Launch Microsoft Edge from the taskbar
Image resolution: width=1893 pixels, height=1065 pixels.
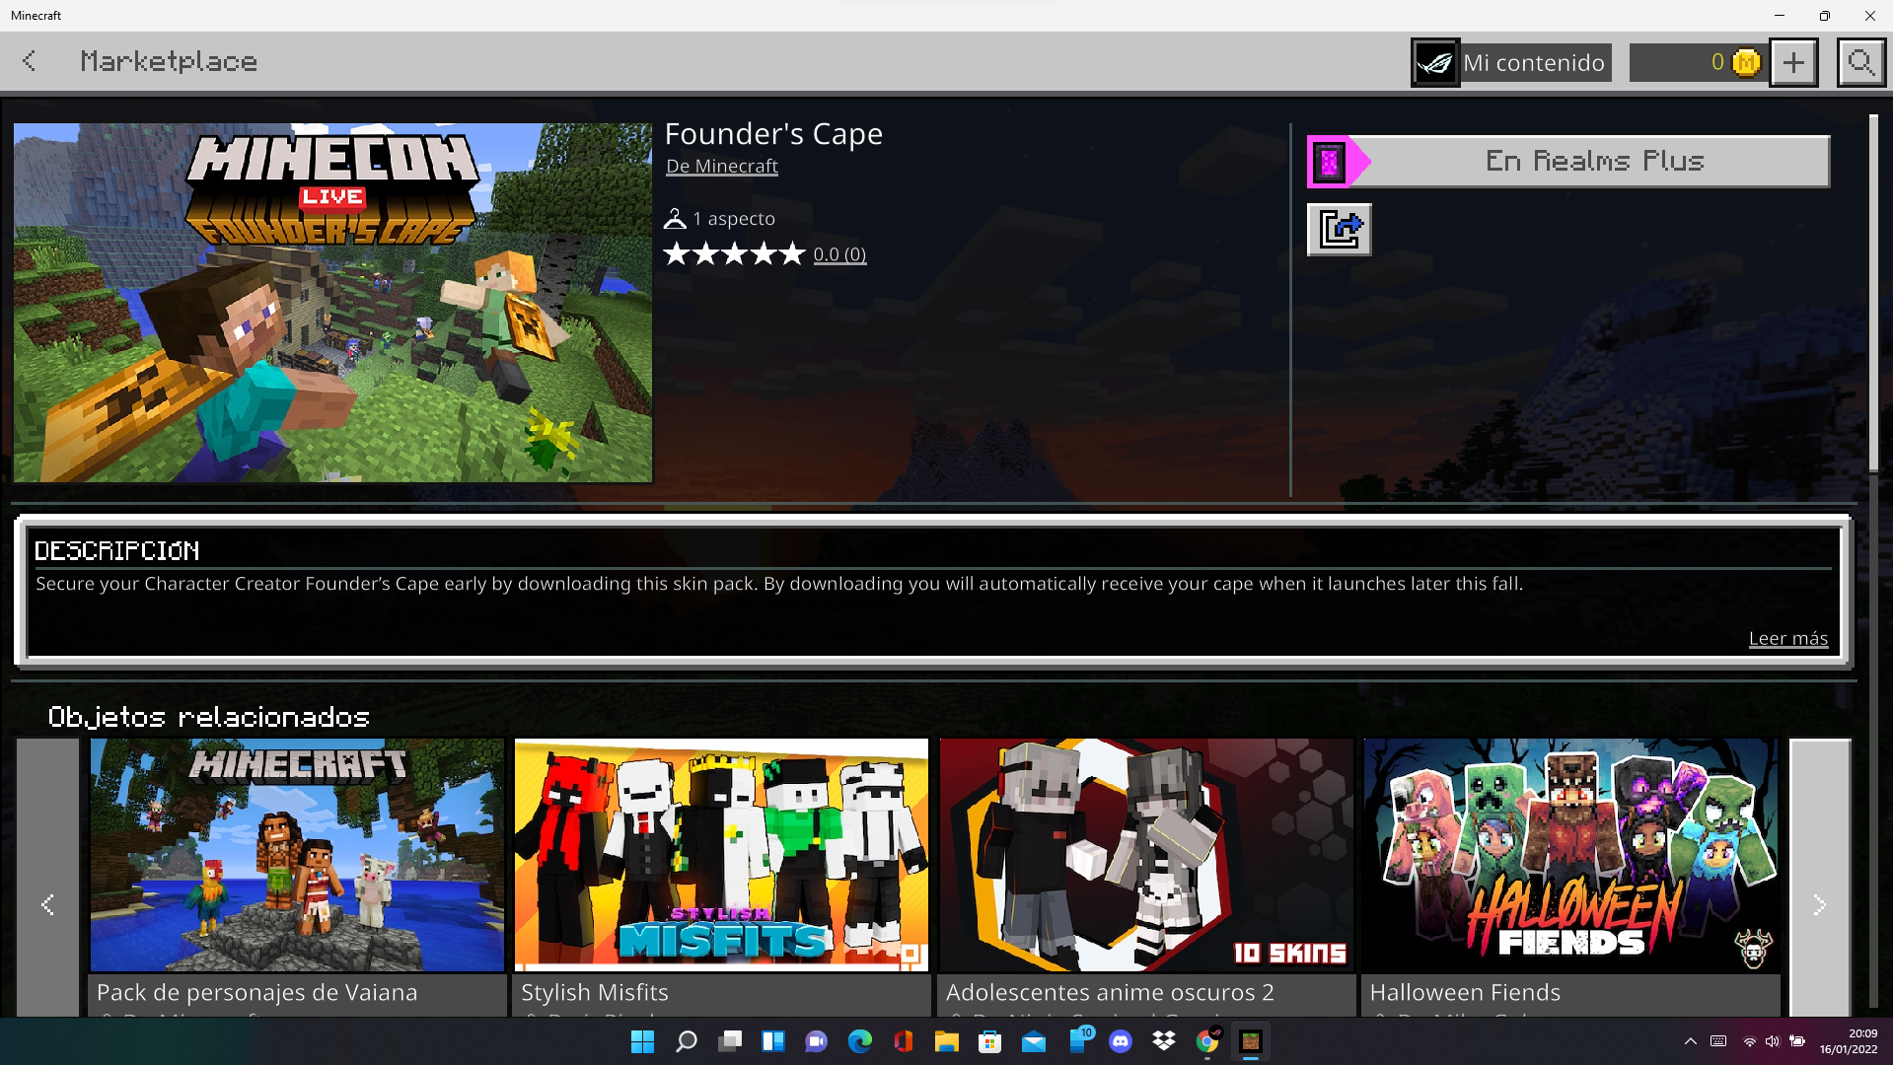859,1041
